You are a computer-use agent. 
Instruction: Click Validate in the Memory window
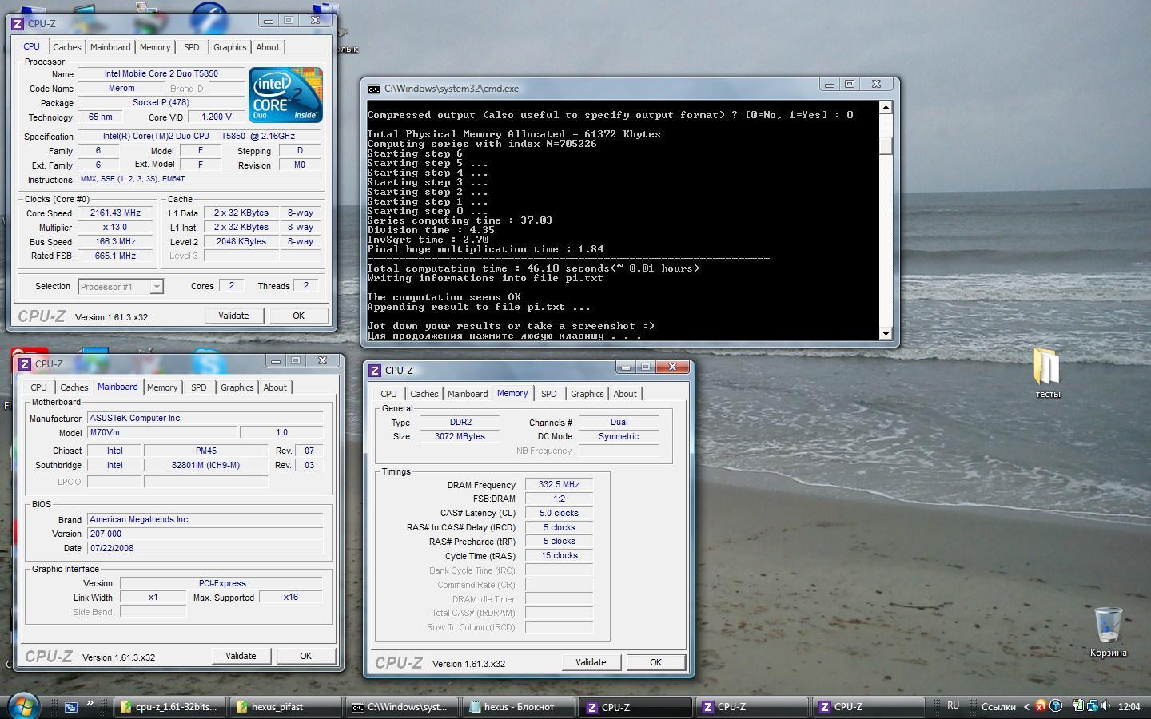tap(591, 662)
